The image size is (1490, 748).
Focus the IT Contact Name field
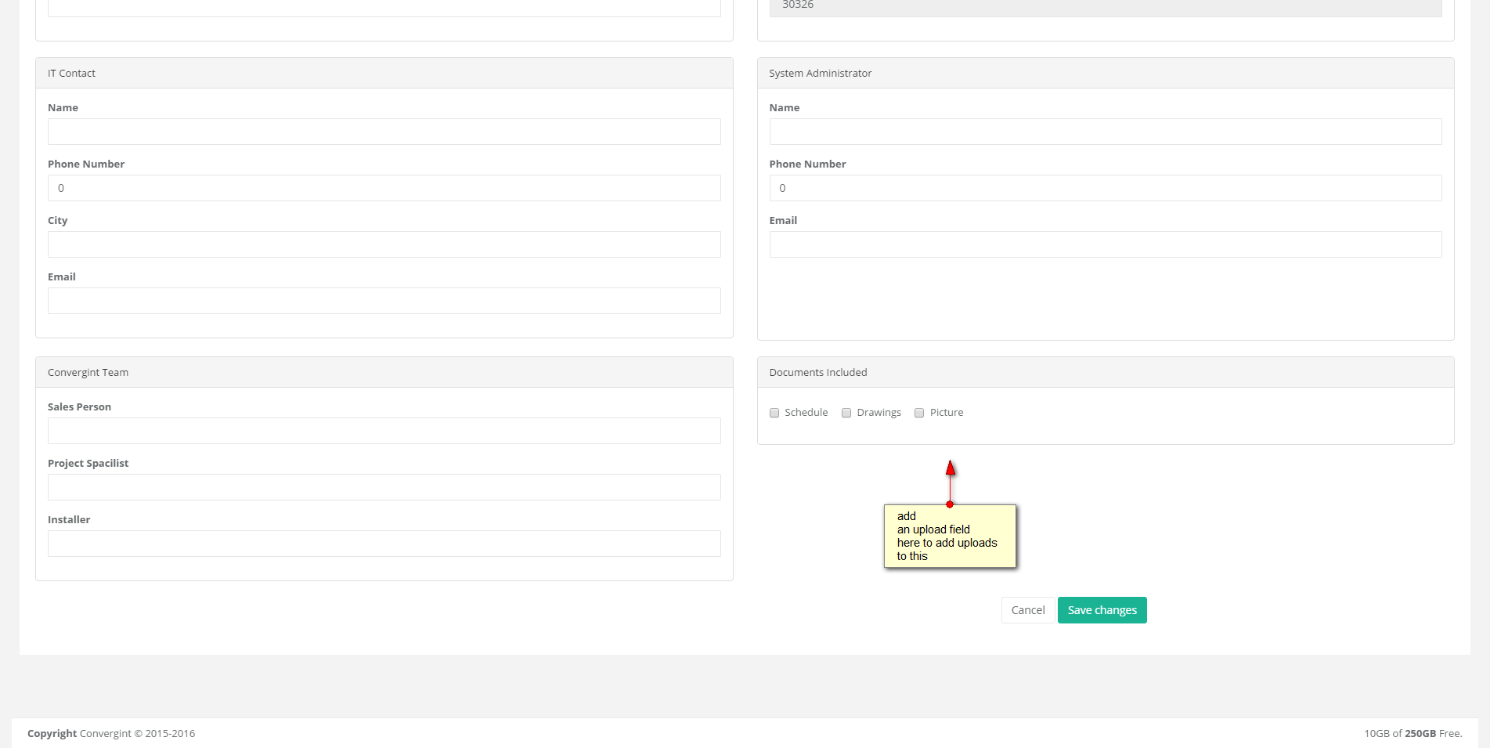point(384,132)
